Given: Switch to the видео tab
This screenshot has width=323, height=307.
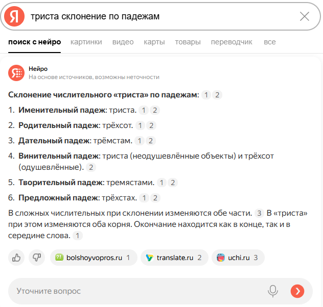Looking at the screenshot, I should point(123,42).
